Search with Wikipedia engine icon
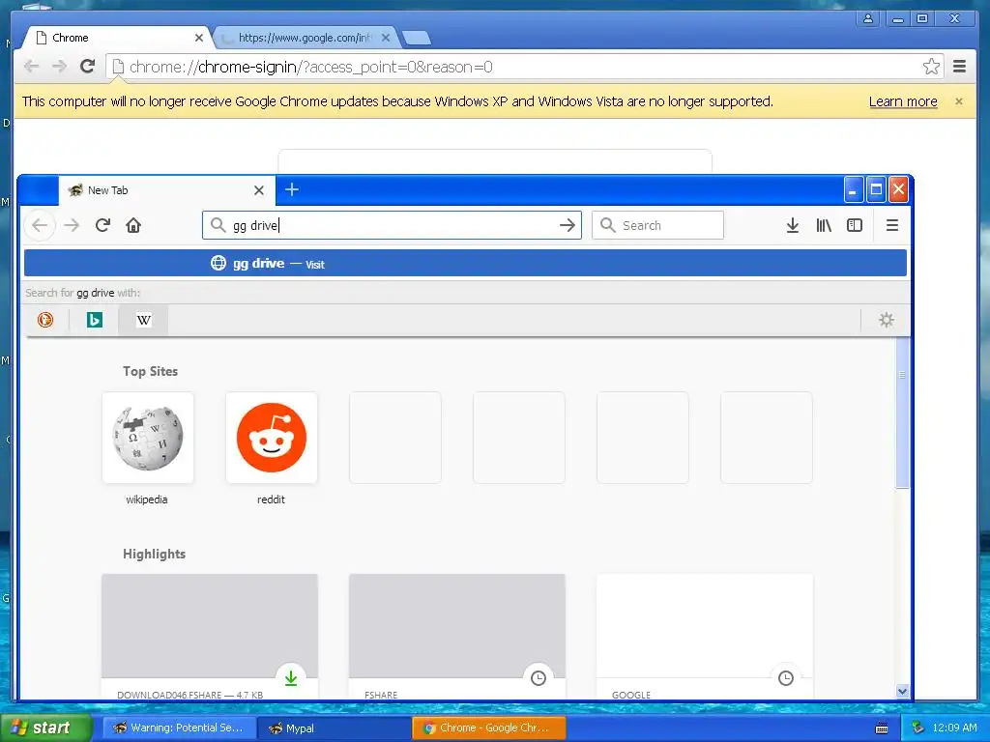Viewport: 990px width, 742px height. [x=143, y=320]
